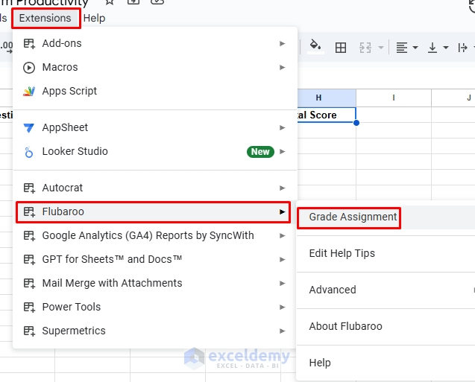Screen dimensions: 475x382
Task: Open Mail Merge with Attachments entry
Action: 112,283
